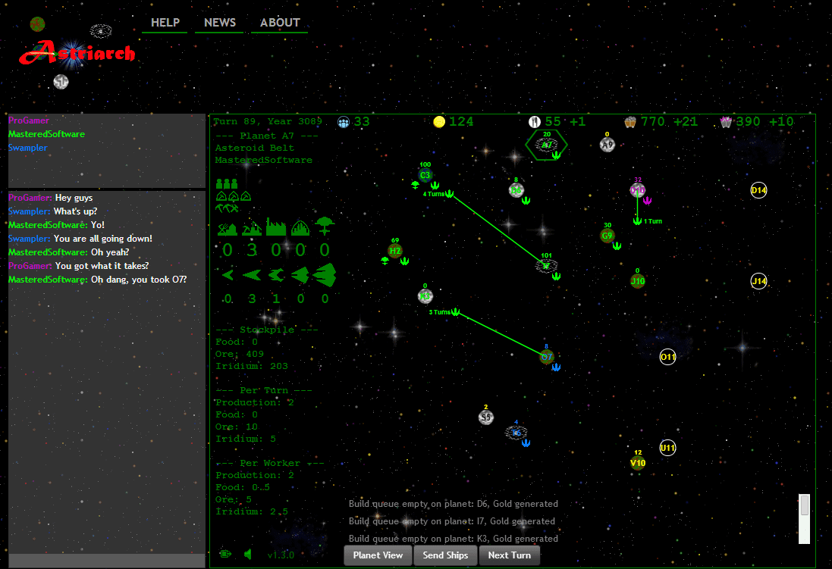Image resolution: width=832 pixels, height=569 pixels.
Task: Click the exit game icon
Action: click(x=225, y=554)
